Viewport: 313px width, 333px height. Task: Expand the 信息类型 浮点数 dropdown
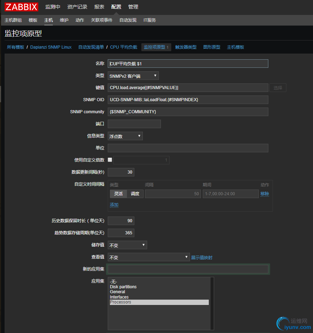pos(125,136)
